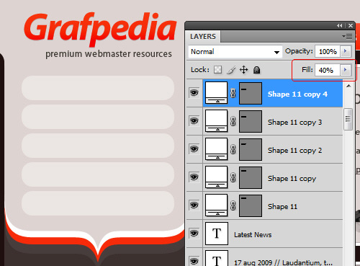Viewport: 360px width, 266px height.
Task: Select the Shape 11 copy 3 layer name
Action: 294,123
